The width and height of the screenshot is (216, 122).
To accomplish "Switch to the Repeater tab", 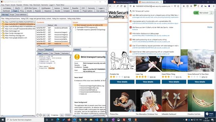I will coord(38,11).
